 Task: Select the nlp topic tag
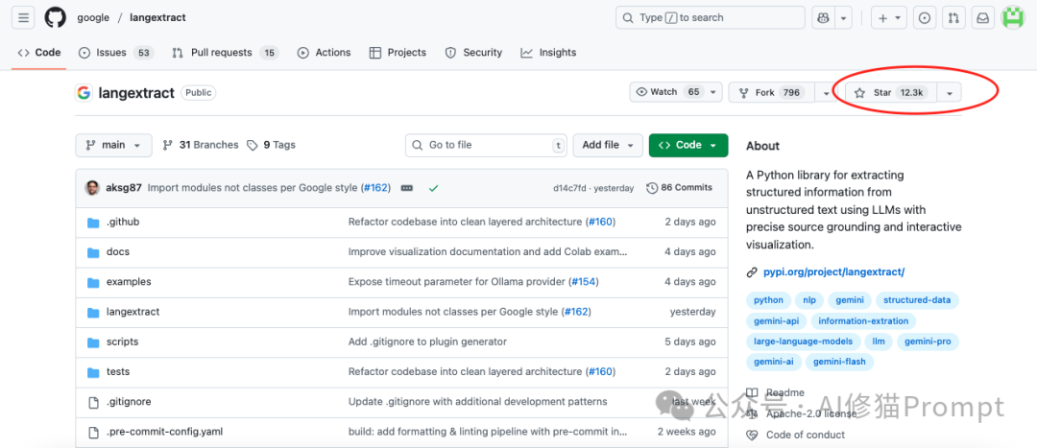click(809, 300)
